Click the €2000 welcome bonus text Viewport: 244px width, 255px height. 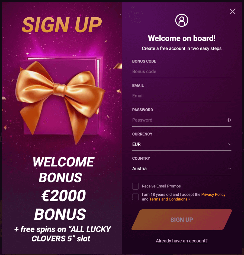point(63,196)
